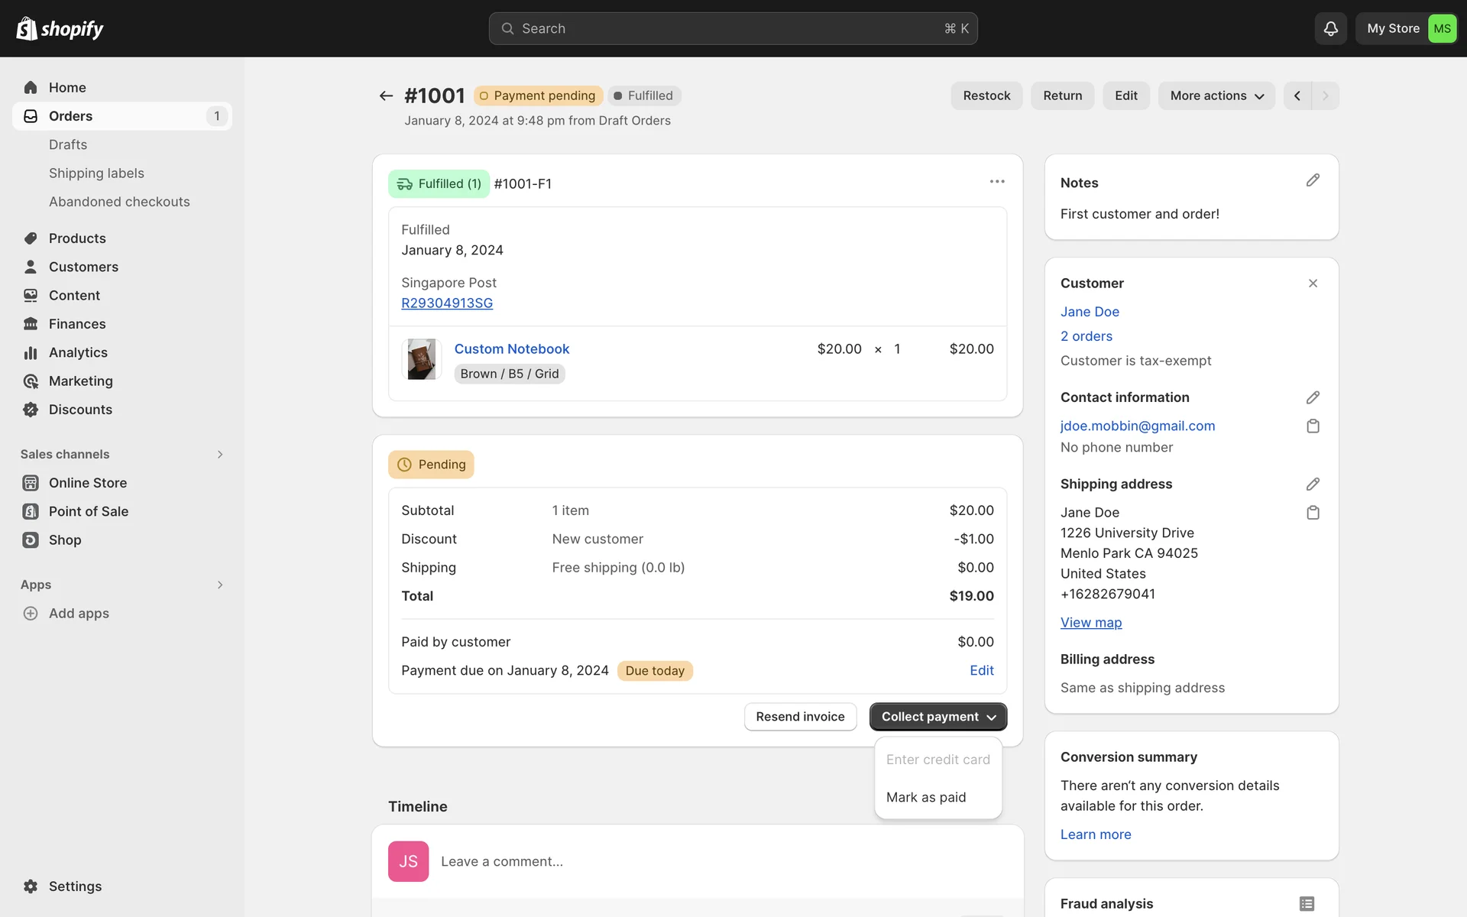Copy shipping address with clipboard icon
This screenshot has width=1467, height=917.
(1313, 513)
